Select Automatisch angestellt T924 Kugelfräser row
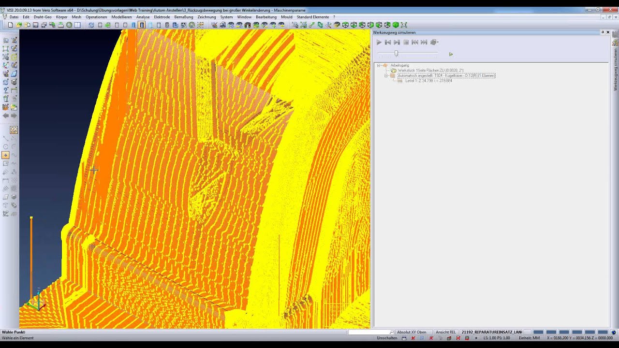 [x=446, y=75]
